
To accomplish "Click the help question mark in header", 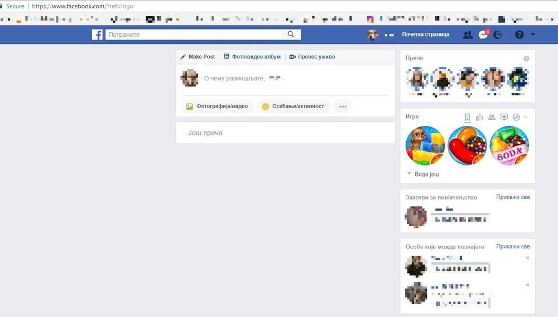I will coord(519,35).
